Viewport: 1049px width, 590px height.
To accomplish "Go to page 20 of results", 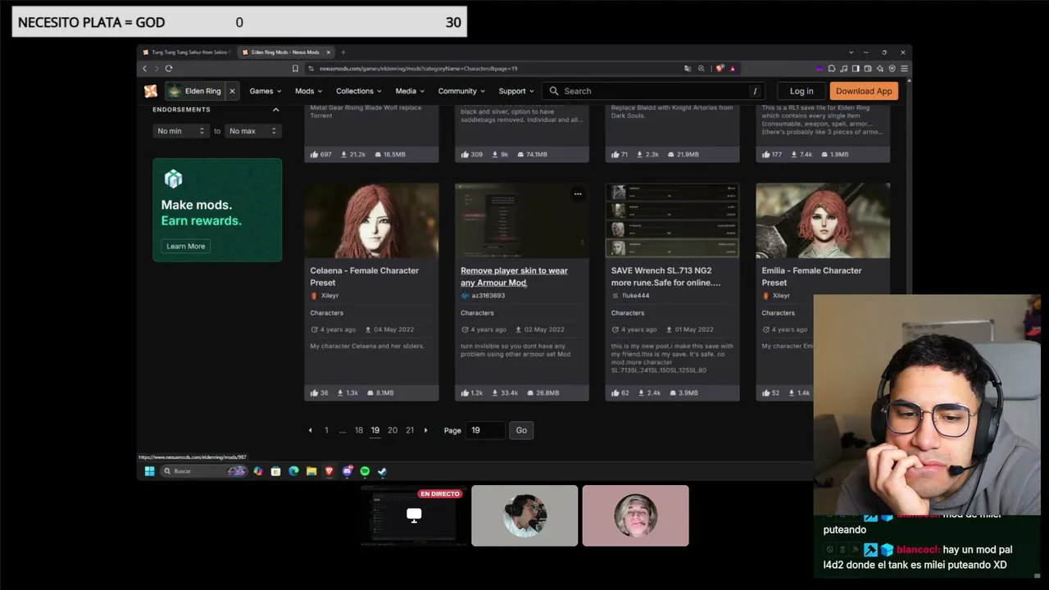I will (x=393, y=430).
